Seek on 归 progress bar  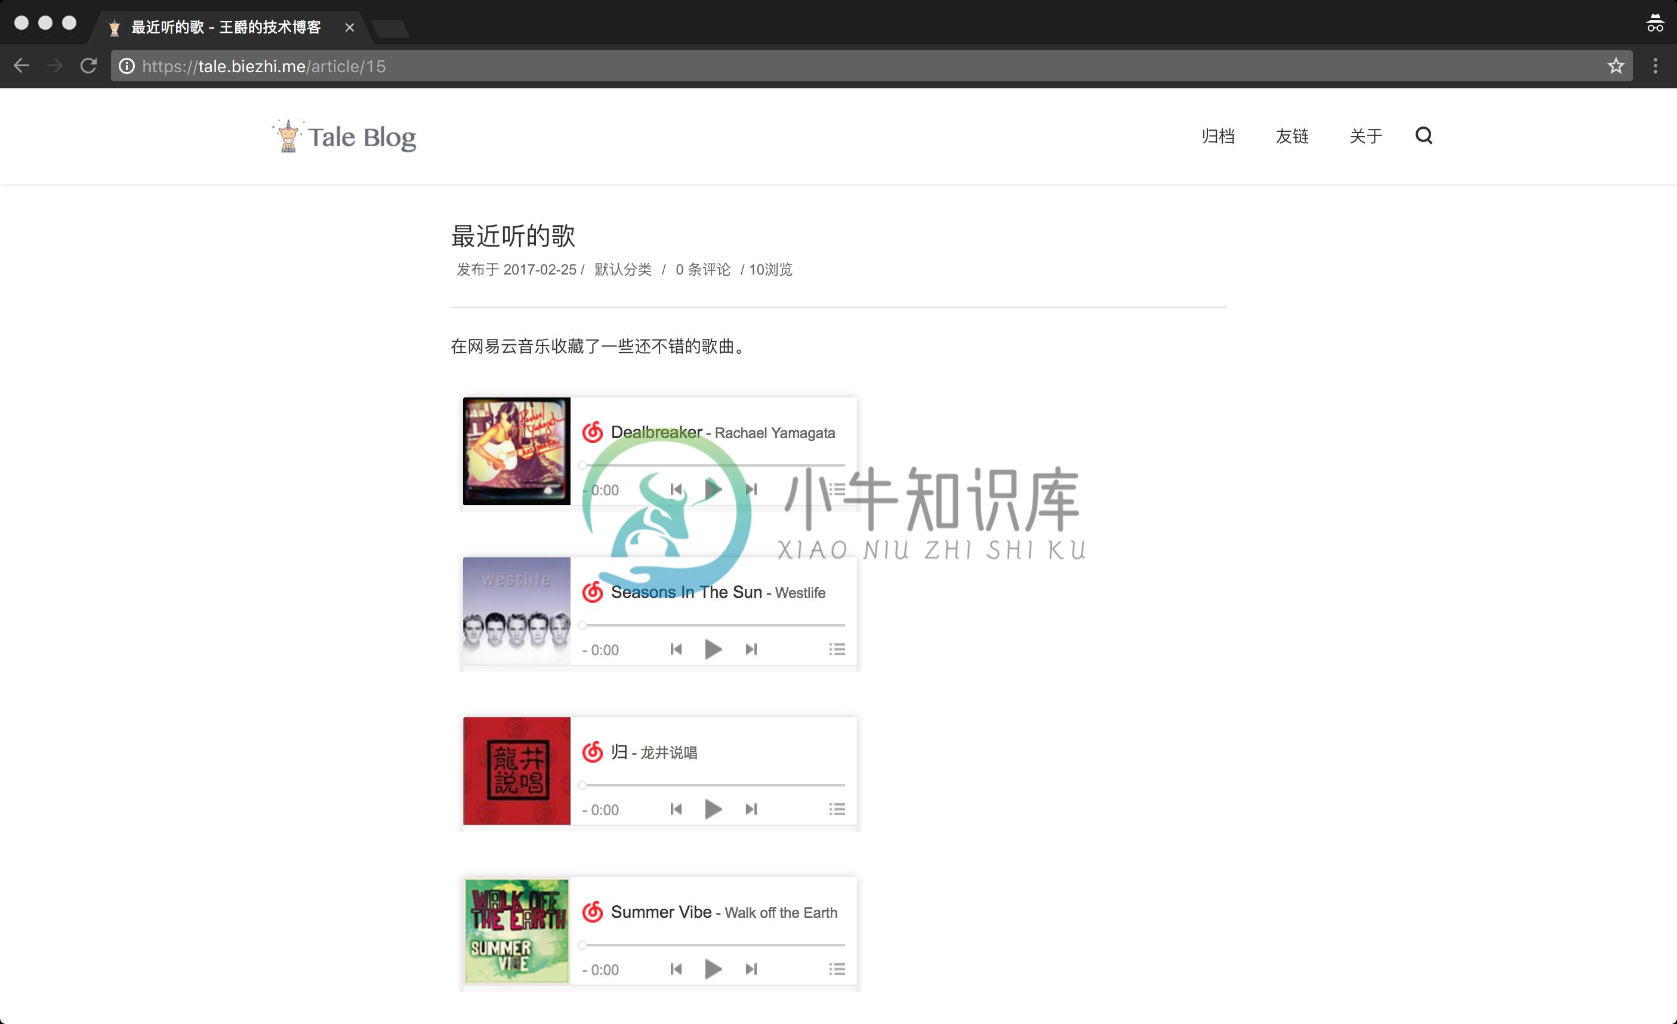coord(713,785)
